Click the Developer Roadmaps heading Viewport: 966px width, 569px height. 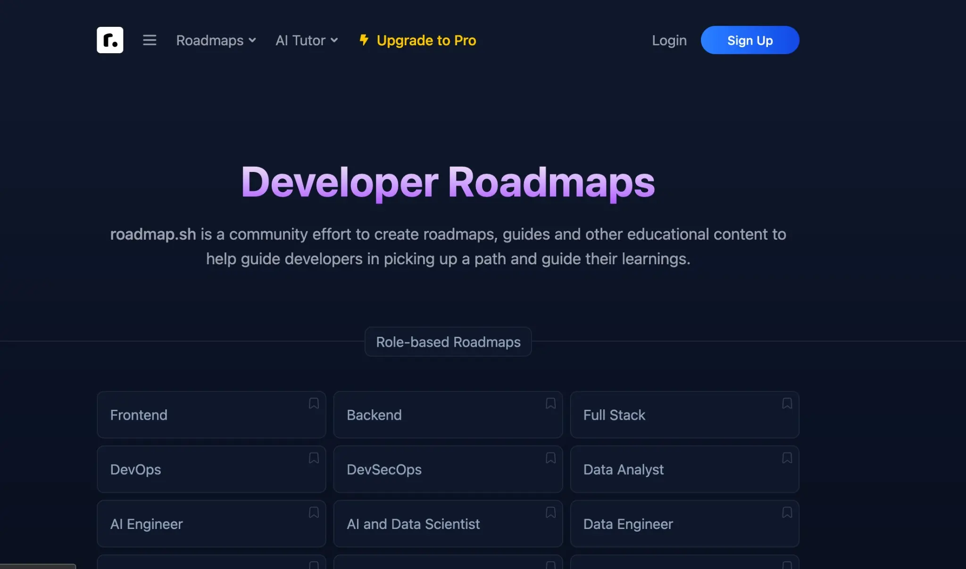pyautogui.click(x=448, y=182)
